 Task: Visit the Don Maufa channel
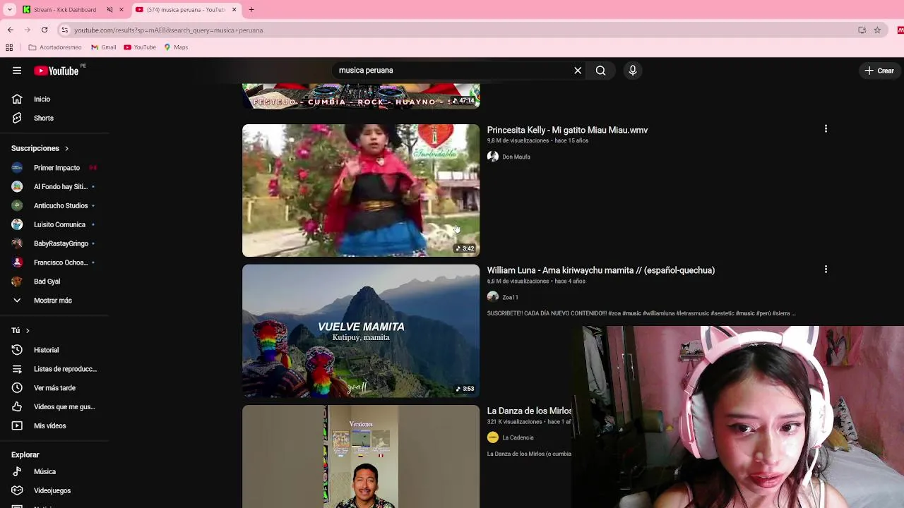[x=516, y=157]
